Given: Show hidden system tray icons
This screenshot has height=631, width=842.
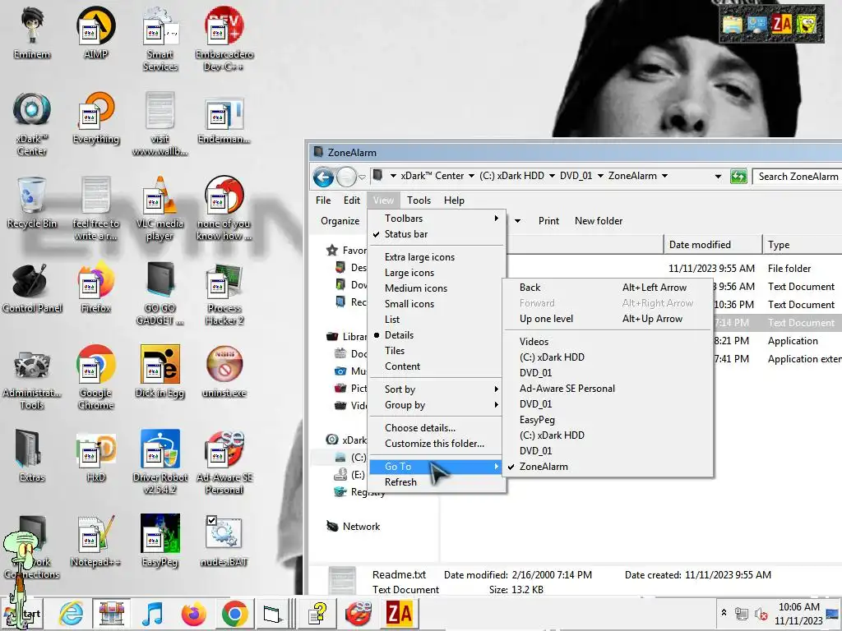Looking at the screenshot, I should [724, 612].
